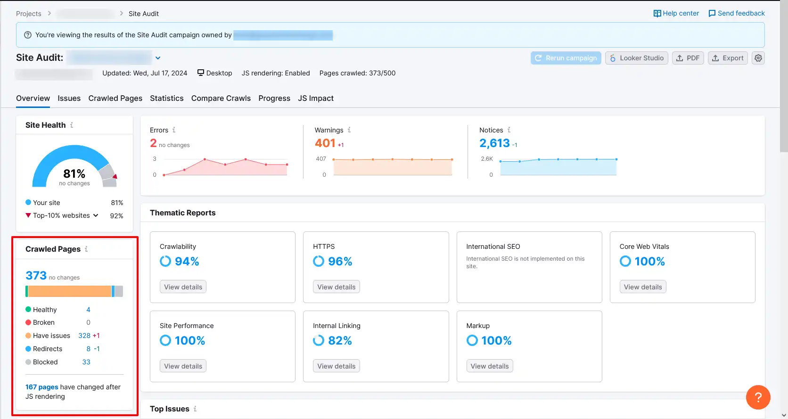Open the Help center link

point(676,13)
